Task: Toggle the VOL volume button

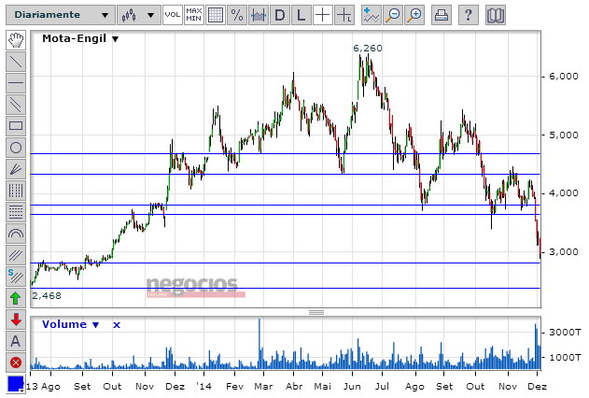Action: (173, 15)
